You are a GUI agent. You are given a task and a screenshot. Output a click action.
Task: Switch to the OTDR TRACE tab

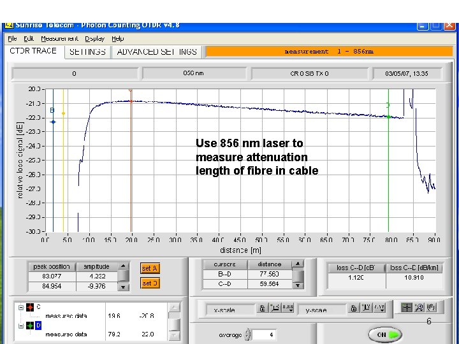[x=33, y=51]
